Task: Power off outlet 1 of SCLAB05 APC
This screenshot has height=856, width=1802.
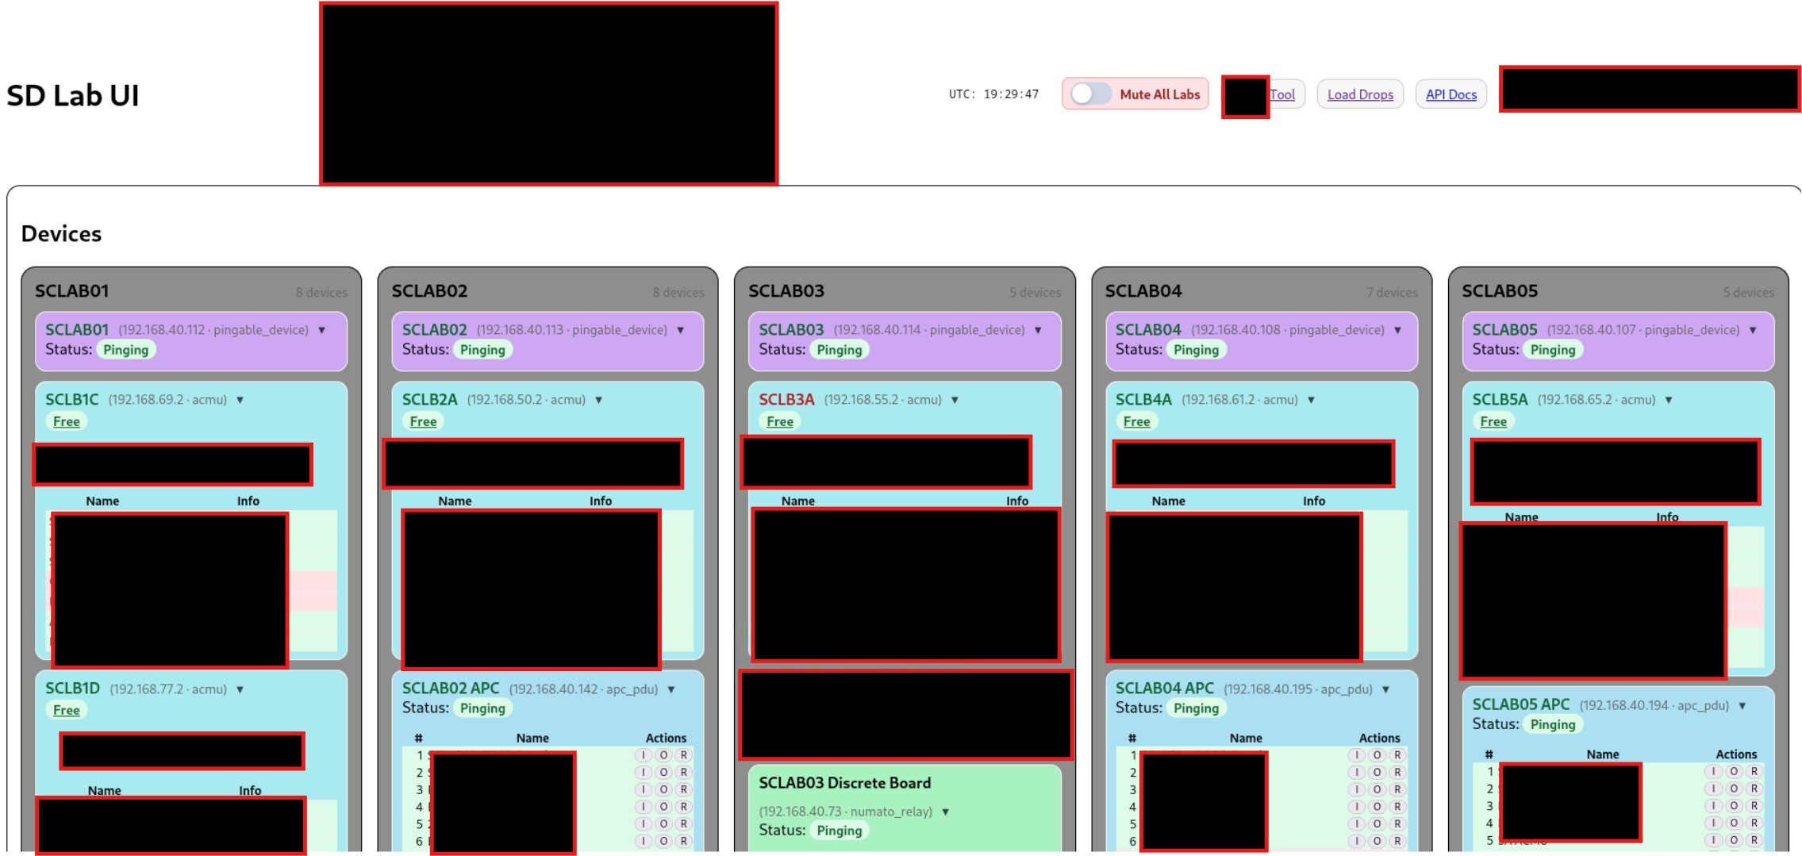Action: click(x=1735, y=771)
